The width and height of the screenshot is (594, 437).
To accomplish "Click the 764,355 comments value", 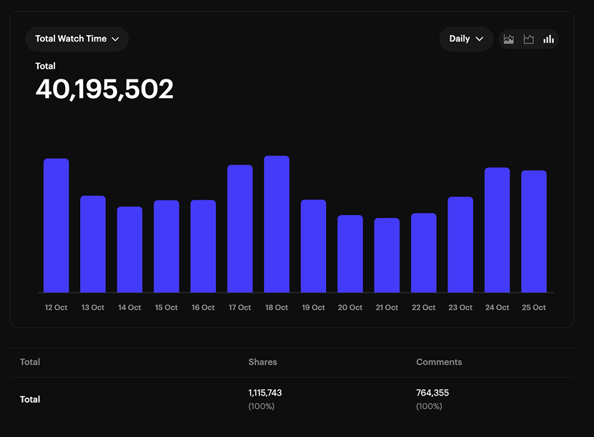I will [432, 393].
